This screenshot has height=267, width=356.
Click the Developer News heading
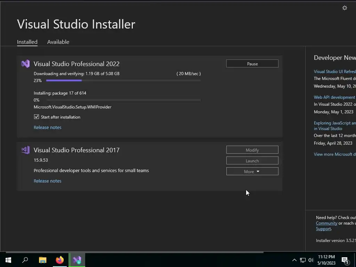click(x=335, y=58)
